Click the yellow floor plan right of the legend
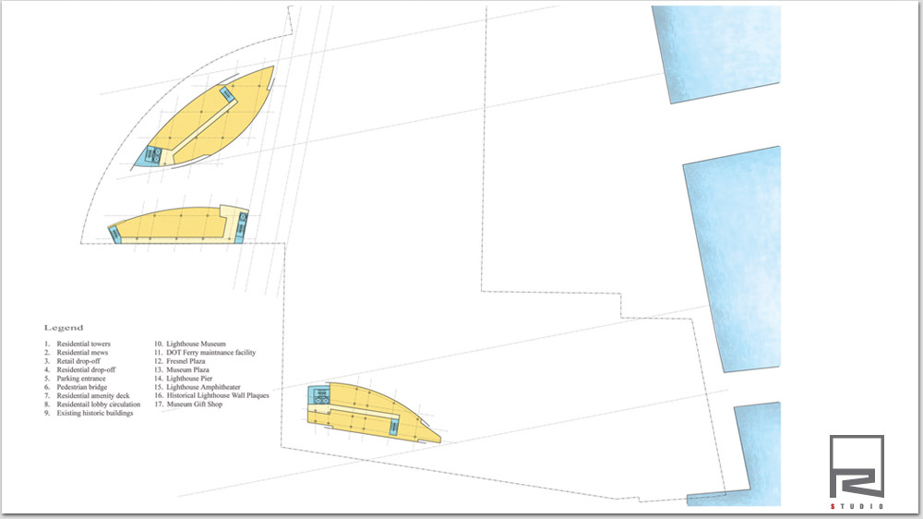Image resolution: width=923 pixels, height=519 pixels. (374, 413)
